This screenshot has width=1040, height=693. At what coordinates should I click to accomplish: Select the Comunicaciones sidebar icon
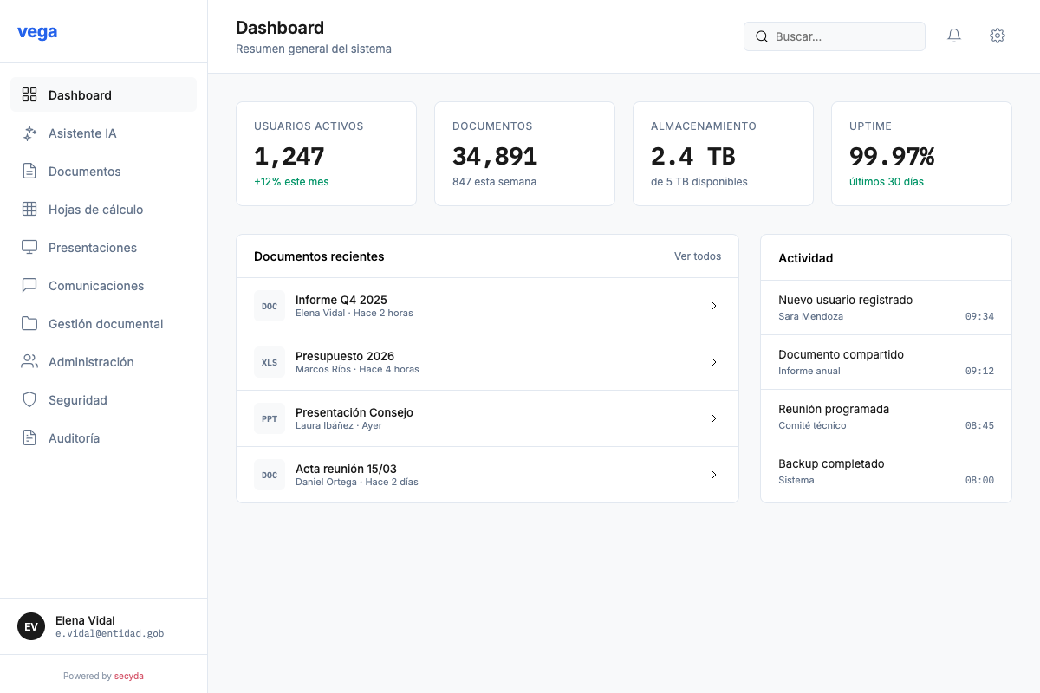29,285
